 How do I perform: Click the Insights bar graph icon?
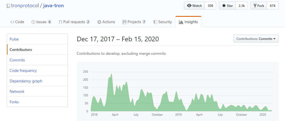point(181,22)
